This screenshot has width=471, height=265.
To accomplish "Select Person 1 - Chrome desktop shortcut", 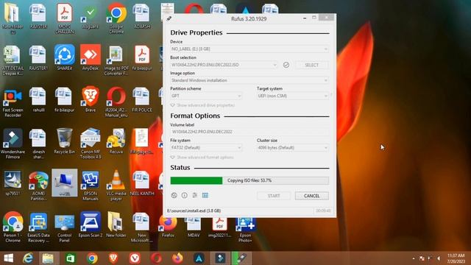I will 13,227.
